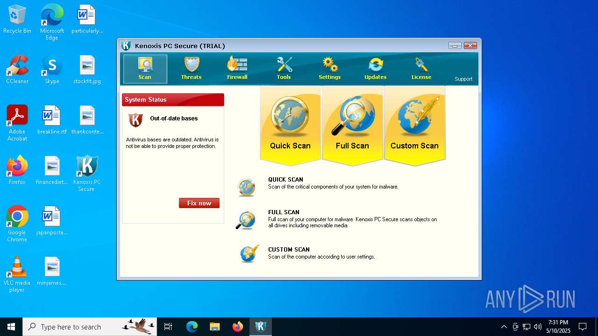Click the small Quick Scan clock-globe icon
The width and height of the screenshot is (598, 336).
(246, 187)
